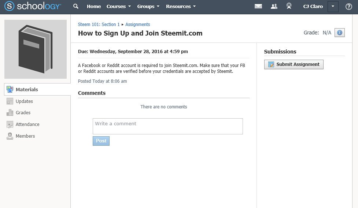
Task: Focus the Write a comment field
Action: click(x=167, y=126)
